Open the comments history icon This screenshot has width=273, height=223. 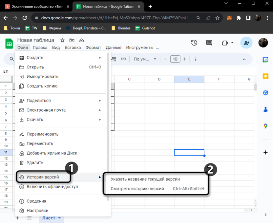(x=209, y=43)
